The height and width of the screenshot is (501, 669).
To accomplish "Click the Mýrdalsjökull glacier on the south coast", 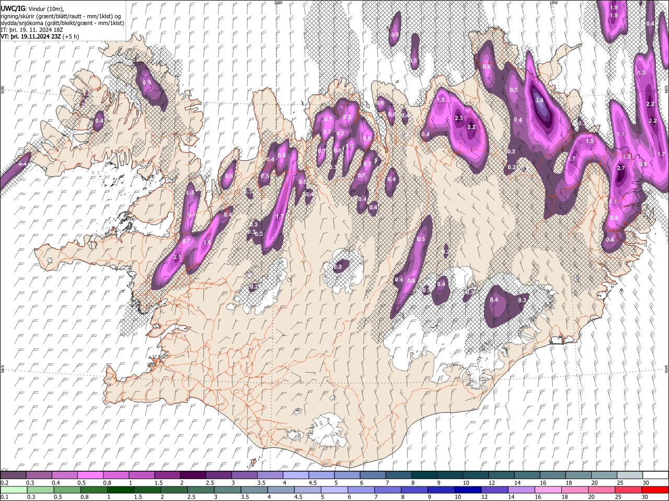I will 327,431.
